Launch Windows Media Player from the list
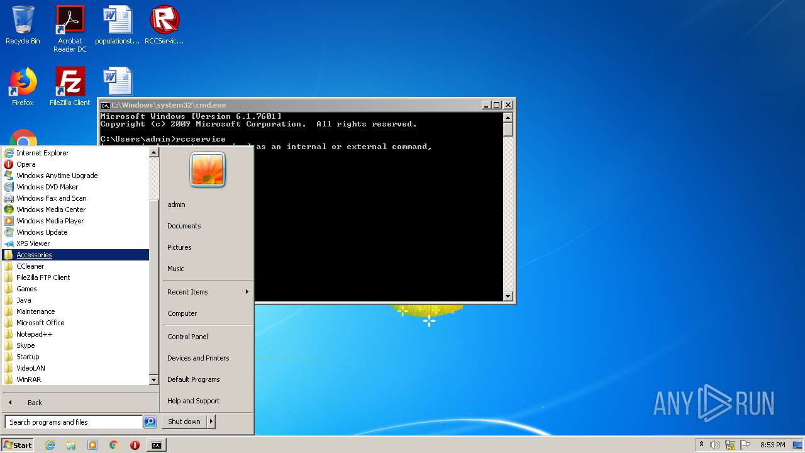 pyautogui.click(x=75, y=221)
